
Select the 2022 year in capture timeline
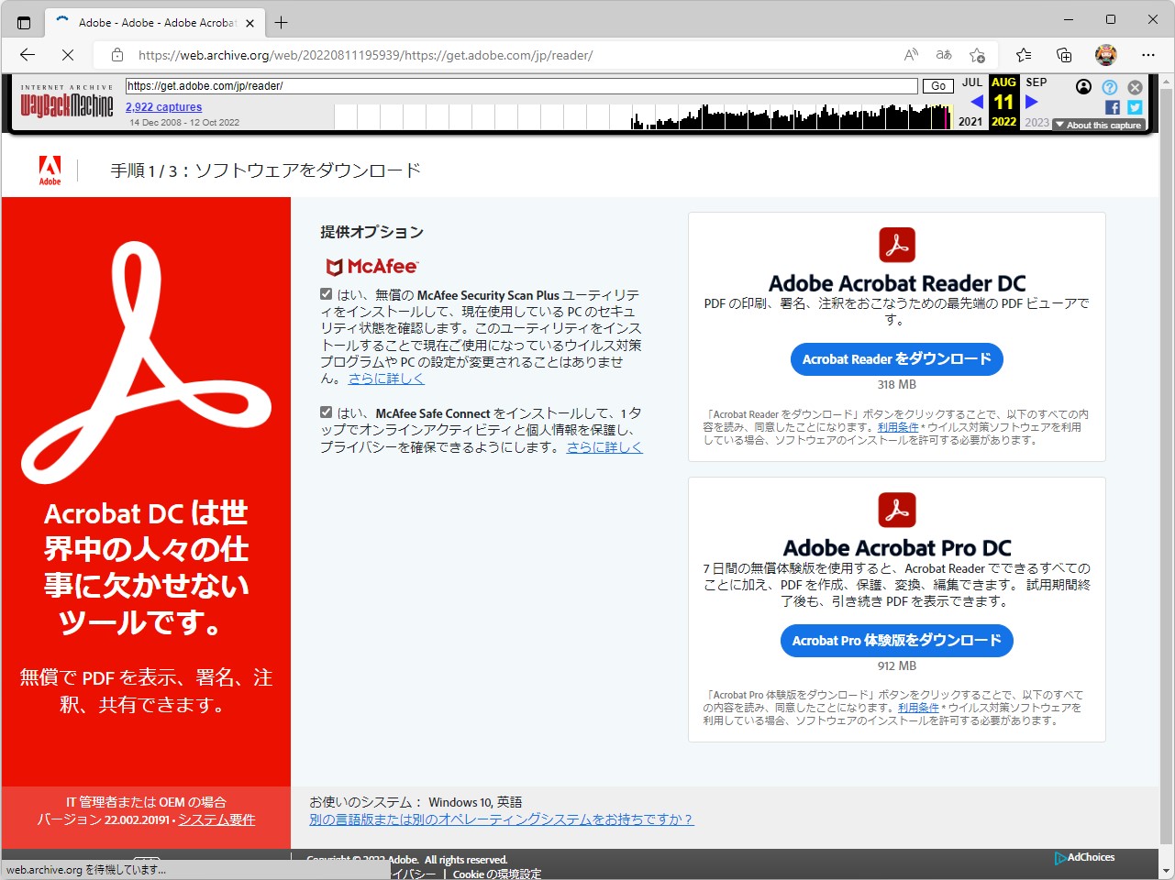point(1004,122)
